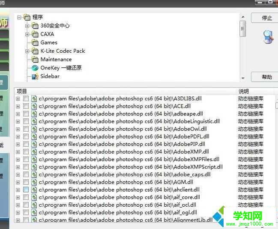Click the 360安全中心 folder icon
This screenshot has height=229, width=278.
(35, 26)
